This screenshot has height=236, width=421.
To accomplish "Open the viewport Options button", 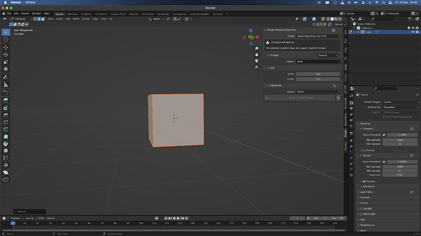I will (x=340, y=24).
